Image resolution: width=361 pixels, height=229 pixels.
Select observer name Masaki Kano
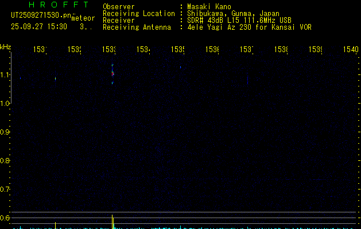pyautogui.click(x=209, y=6)
